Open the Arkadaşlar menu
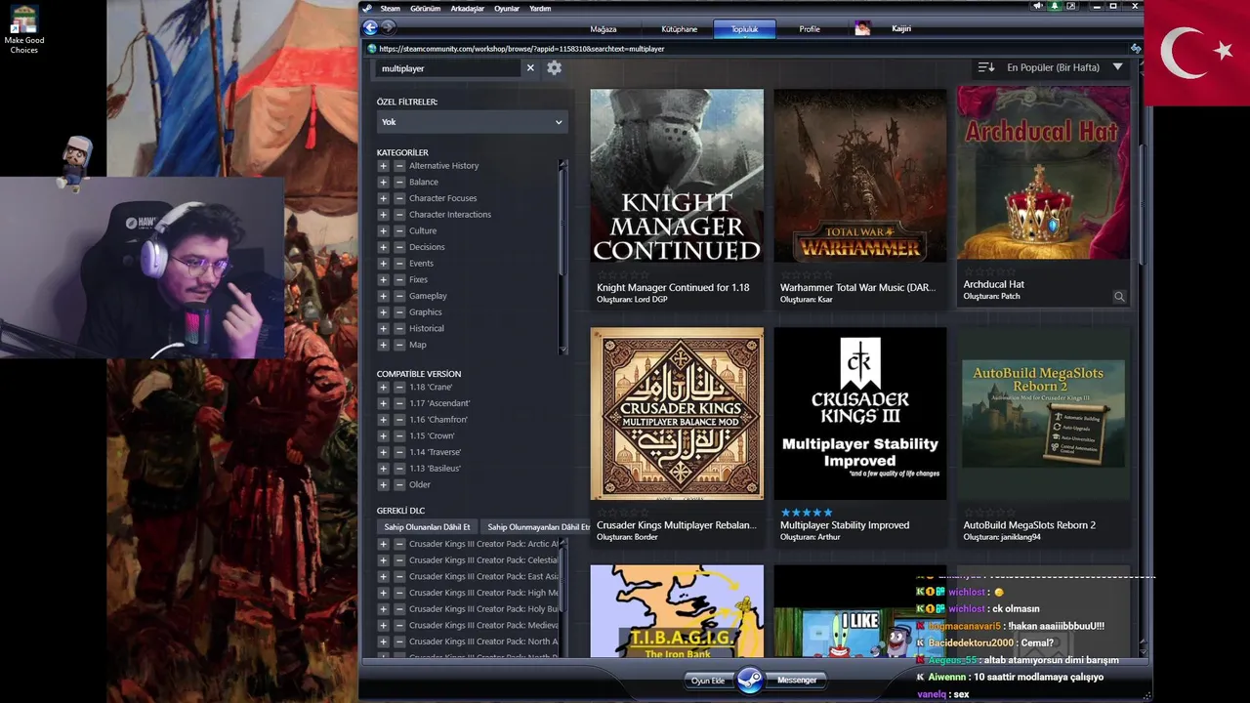The height and width of the screenshot is (703, 1250). [468, 8]
